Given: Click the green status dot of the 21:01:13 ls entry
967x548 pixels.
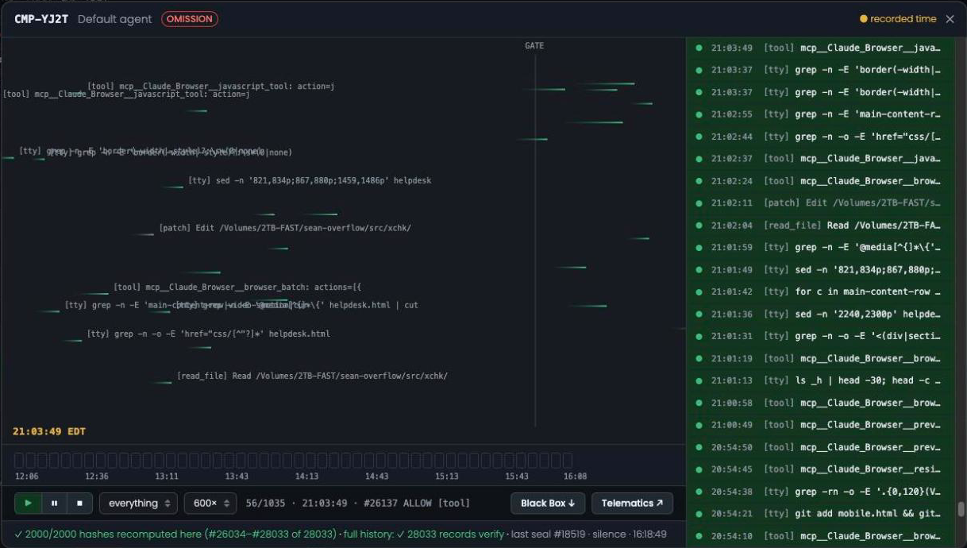Looking at the screenshot, I should [x=699, y=380].
